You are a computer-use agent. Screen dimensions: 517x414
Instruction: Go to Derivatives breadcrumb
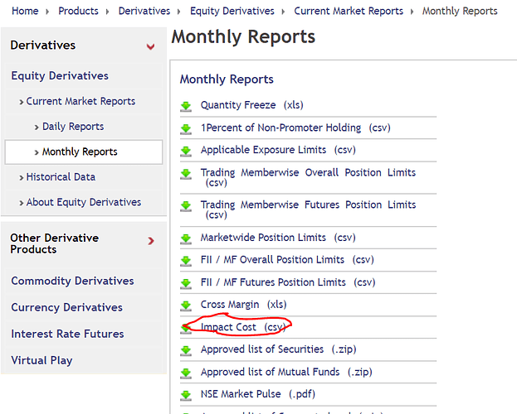144,11
